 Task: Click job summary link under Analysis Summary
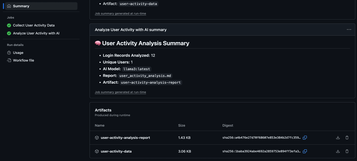pos(120,92)
